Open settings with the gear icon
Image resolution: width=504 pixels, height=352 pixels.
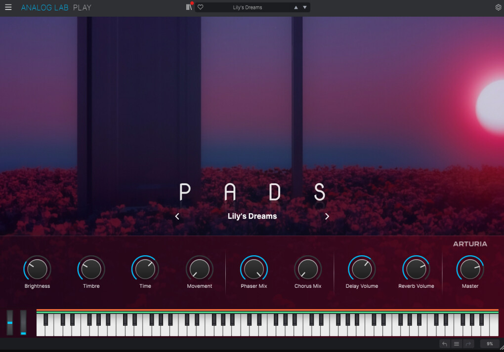pos(498,7)
